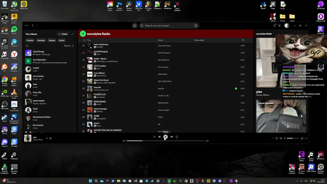Viewport: 327px width, 184px height.
Task: Open the FL Studio 2025 desktop icon
Action: [148, 6]
